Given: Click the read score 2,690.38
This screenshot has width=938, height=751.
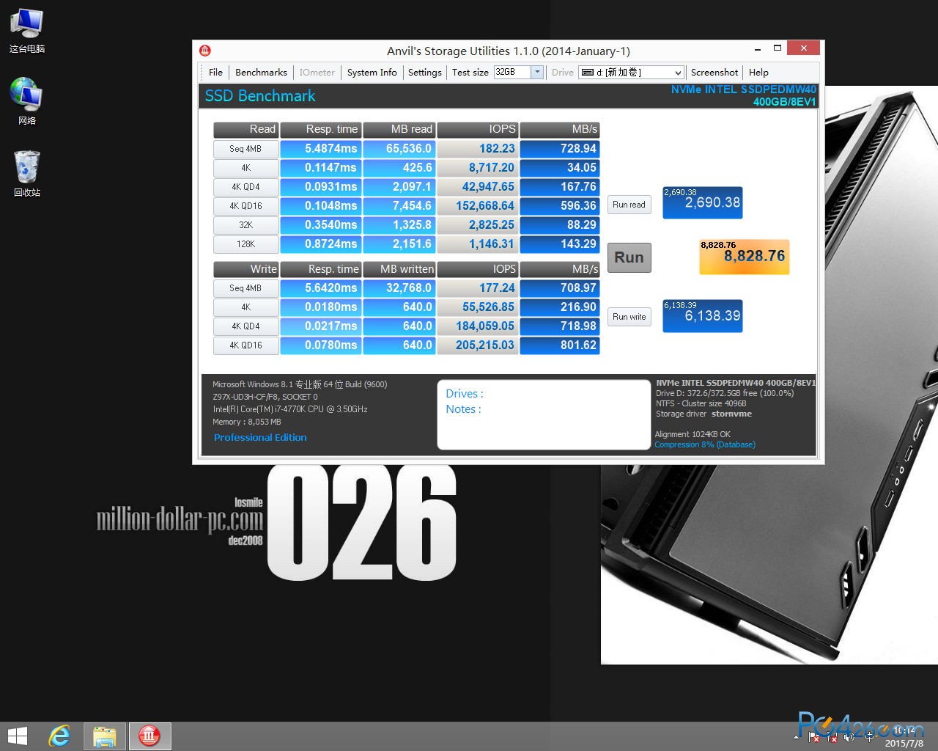Looking at the screenshot, I should click(703, 202).
